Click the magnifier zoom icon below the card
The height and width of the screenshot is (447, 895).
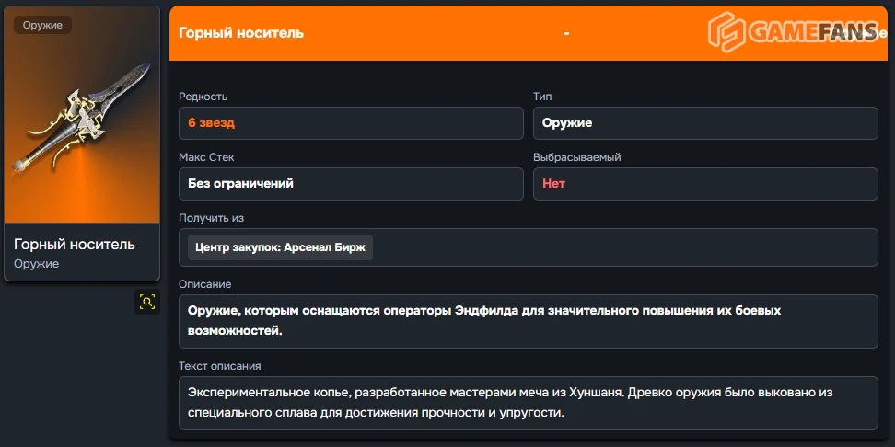coord(147,302)
